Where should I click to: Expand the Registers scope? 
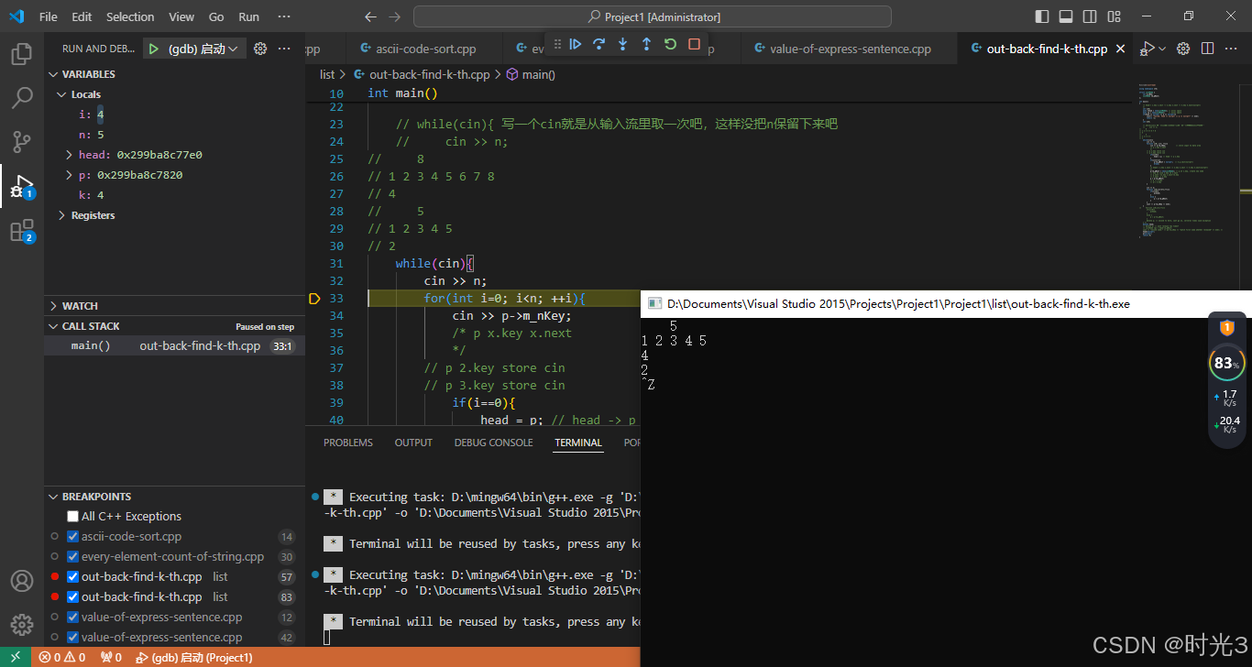tap(62, 215)
